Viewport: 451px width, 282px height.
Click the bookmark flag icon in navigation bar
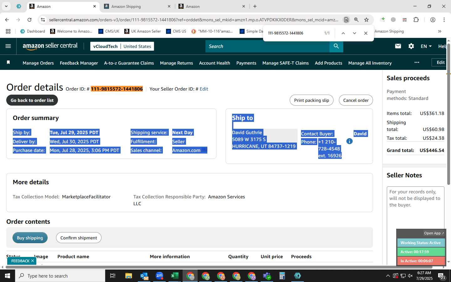[8, 62]
